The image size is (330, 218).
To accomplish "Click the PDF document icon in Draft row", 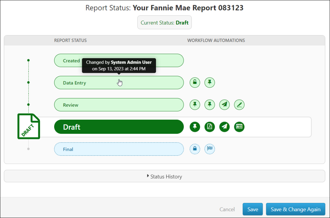I will tap(209, 127).
